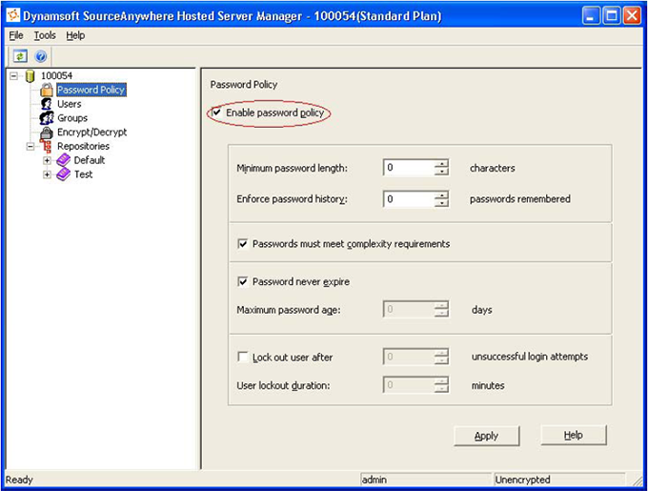
Task: Select the Users icon in the tree
Action: click(46, 104)
